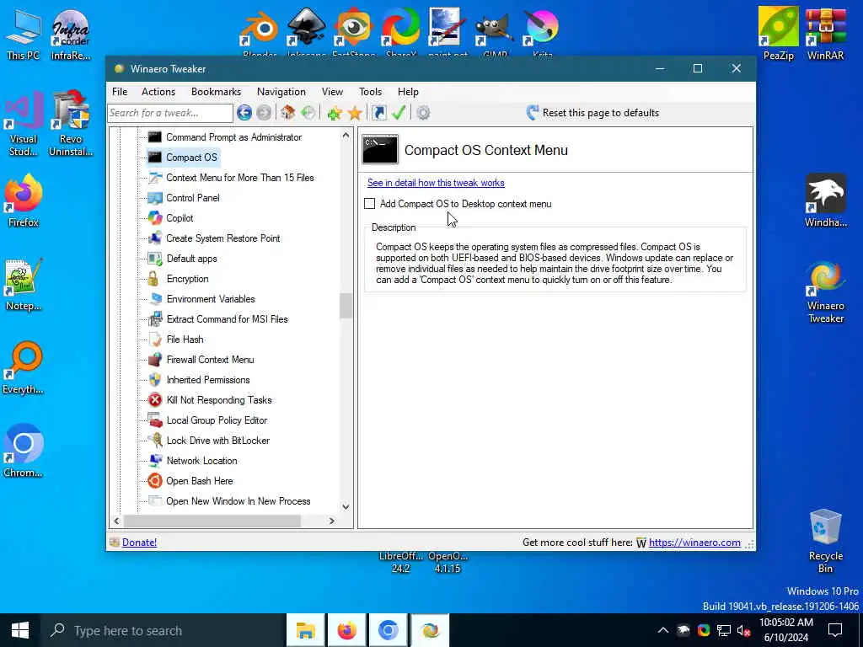This screenshot has width=863, height=647.
Task: Open the Navigation menu
Action: (281, 92)
